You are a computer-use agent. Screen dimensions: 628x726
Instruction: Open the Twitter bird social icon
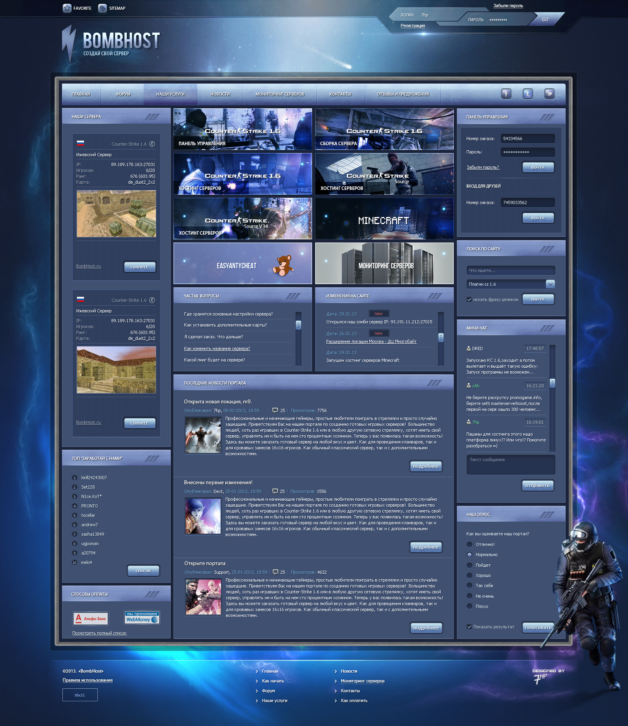[549, 94]
